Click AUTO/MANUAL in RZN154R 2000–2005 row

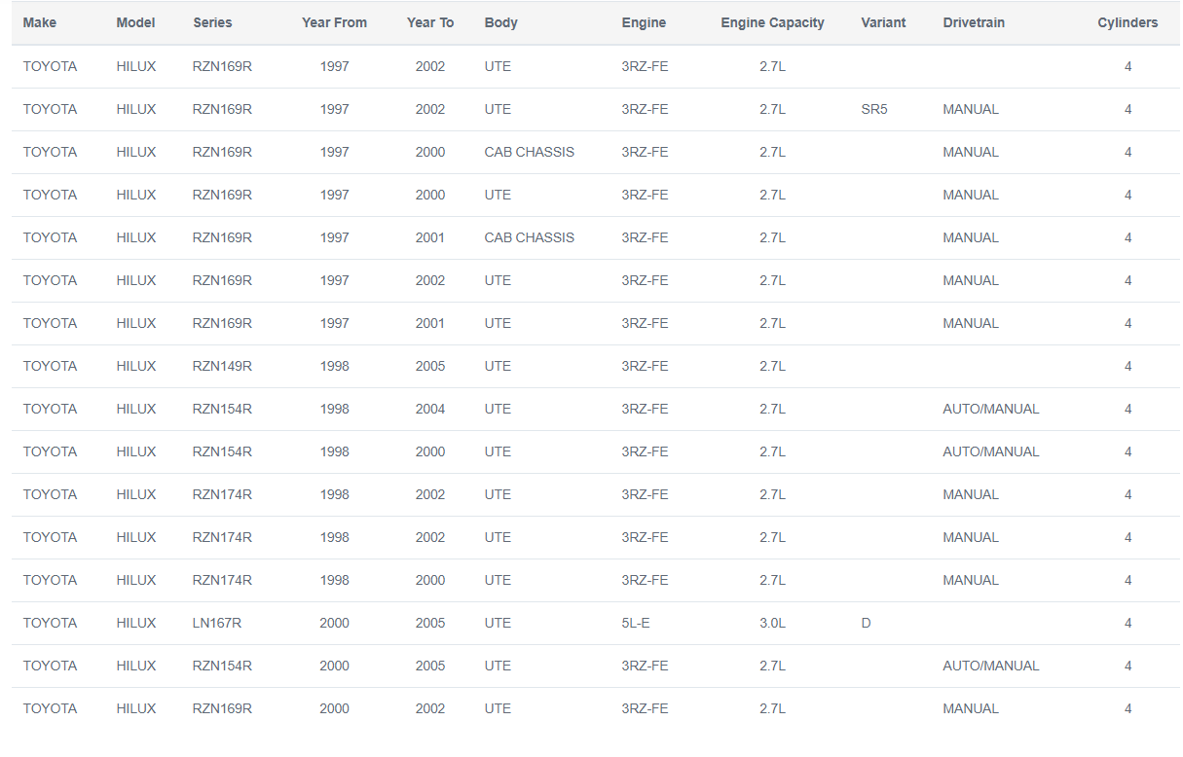(991, 666)
